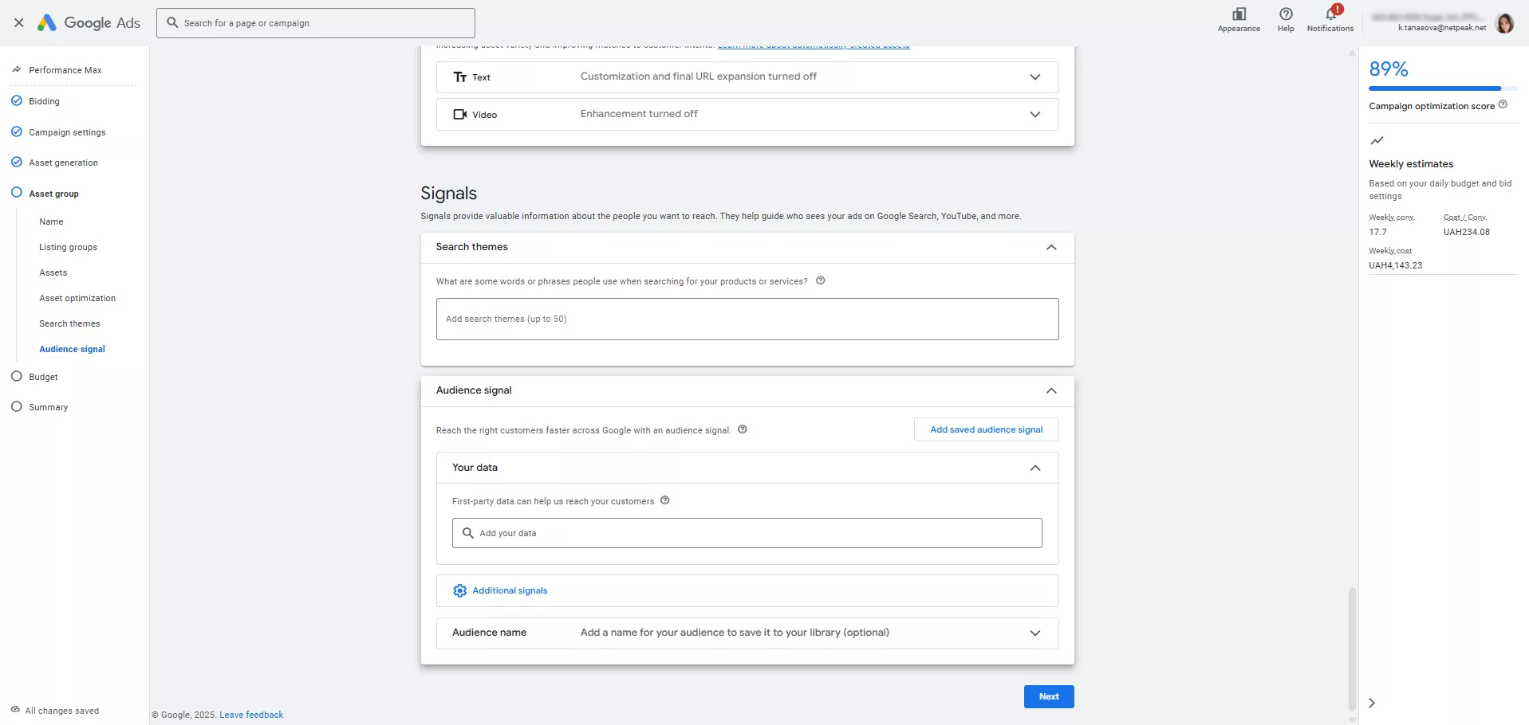Click help icon beside Campaign optimization score
The width and height of the screenshot is (1529, 725).
pyautogui.click(x=1503, y=104)
